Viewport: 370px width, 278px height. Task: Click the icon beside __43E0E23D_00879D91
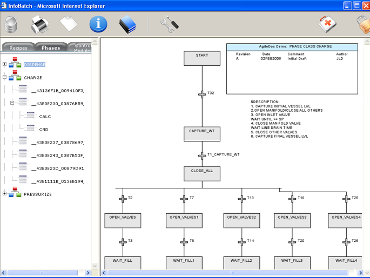pyautogui.click(x=23, y=167)
